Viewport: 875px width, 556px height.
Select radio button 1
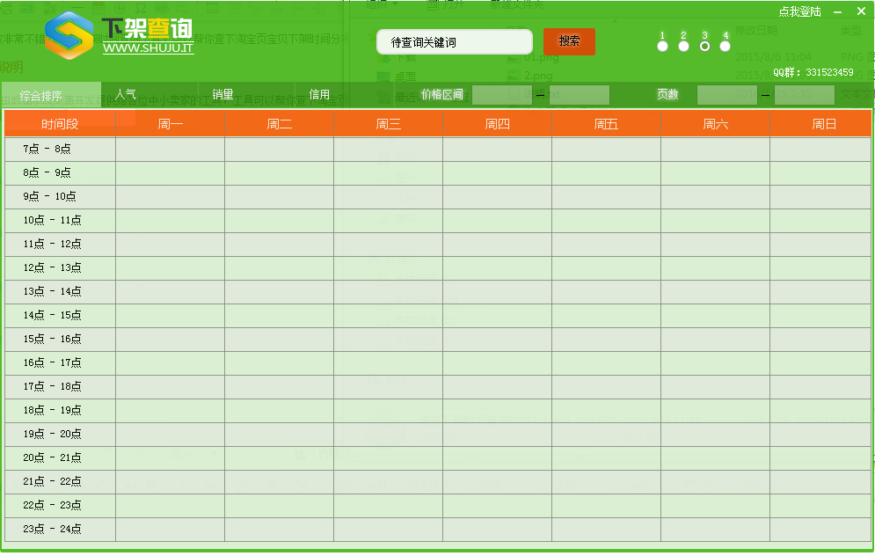click(662, 46)
